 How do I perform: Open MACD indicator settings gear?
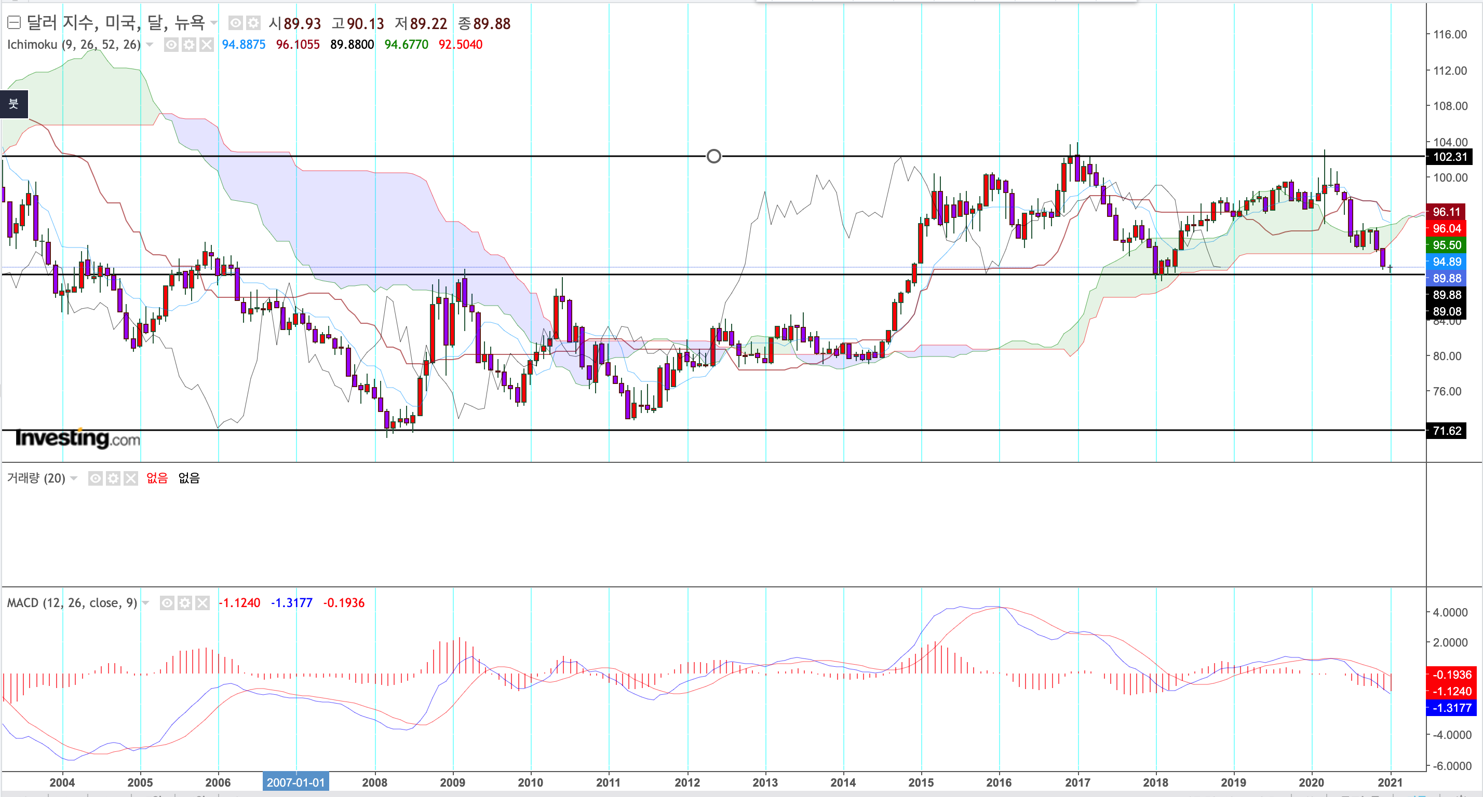[185, 603]
